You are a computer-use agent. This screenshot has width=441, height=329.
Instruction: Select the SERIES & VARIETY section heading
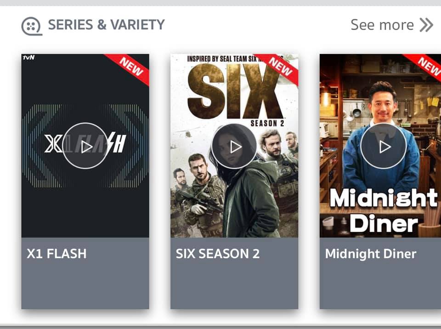(106, 25)
